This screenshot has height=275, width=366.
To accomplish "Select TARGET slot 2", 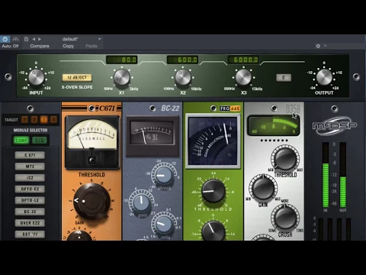I will [x=34, y=119].
